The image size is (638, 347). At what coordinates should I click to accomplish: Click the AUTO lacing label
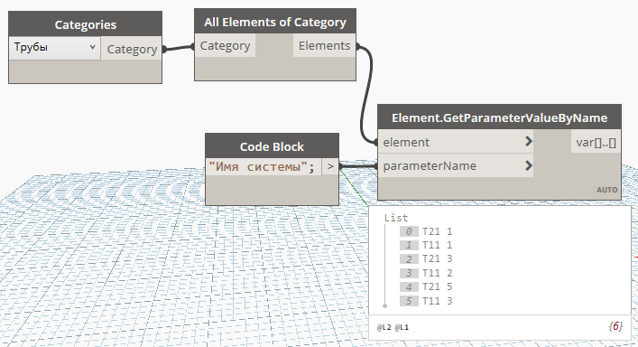[607, 190]
